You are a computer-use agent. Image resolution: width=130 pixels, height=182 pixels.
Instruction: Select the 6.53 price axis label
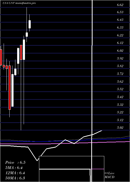pyautogui.click(x=120, y=12)
